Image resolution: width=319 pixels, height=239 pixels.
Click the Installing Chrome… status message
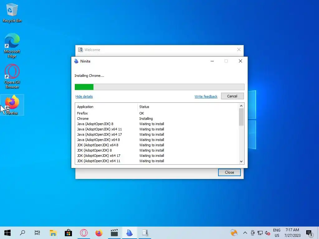coord(89,76)
